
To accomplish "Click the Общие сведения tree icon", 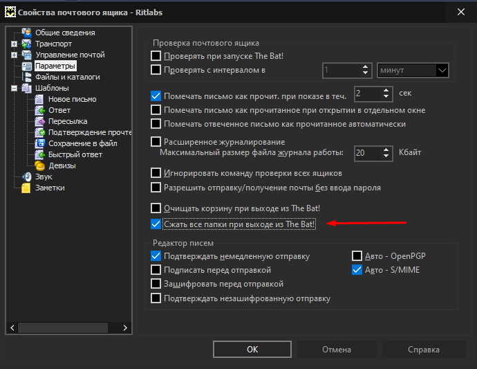I will tap(26, 33).
